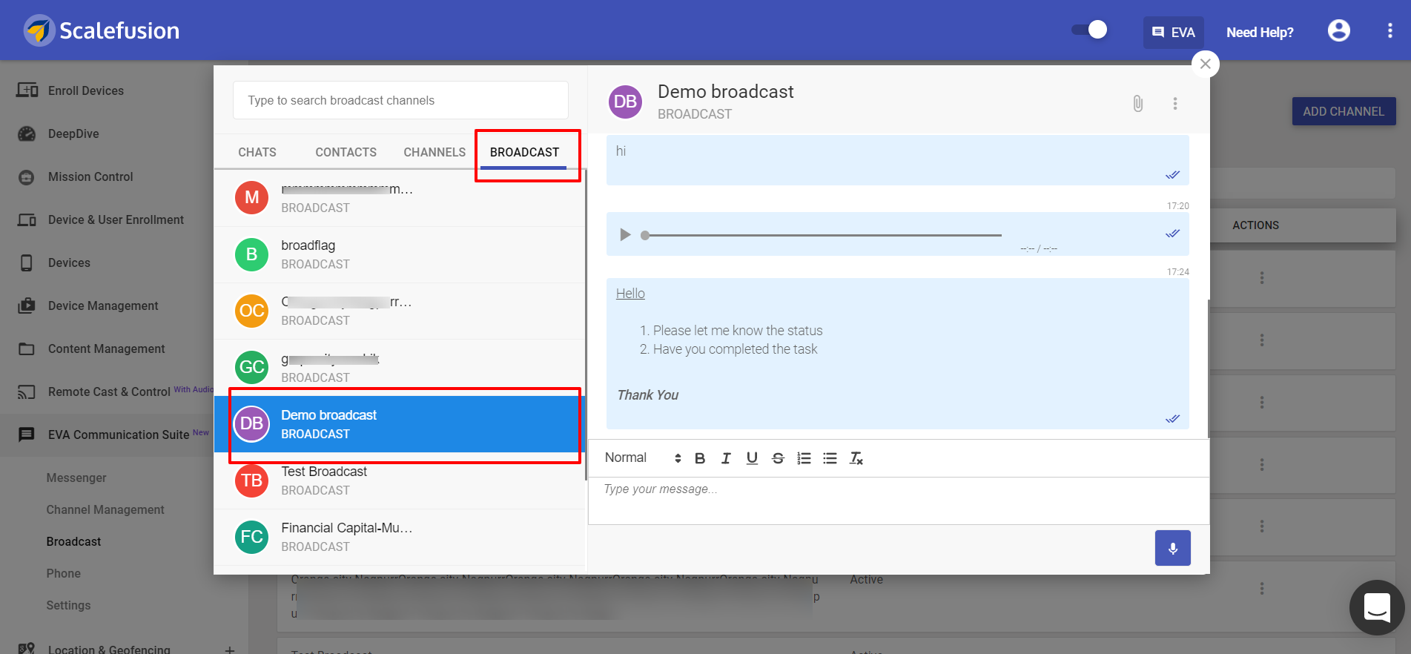Toggle italic formatting
The image size is (1411, 654).
[726, 458]
